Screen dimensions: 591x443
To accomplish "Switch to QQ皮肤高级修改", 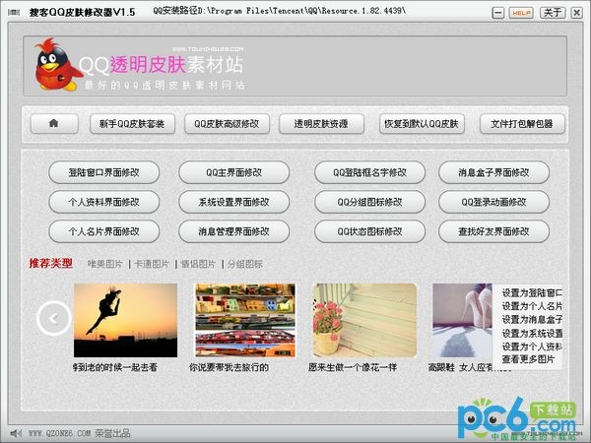I will pos(227,124).
